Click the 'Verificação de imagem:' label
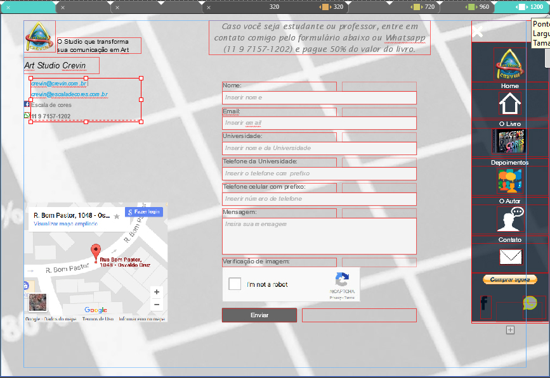Viewport: 550px width, 378px height. tap(256, 261)
